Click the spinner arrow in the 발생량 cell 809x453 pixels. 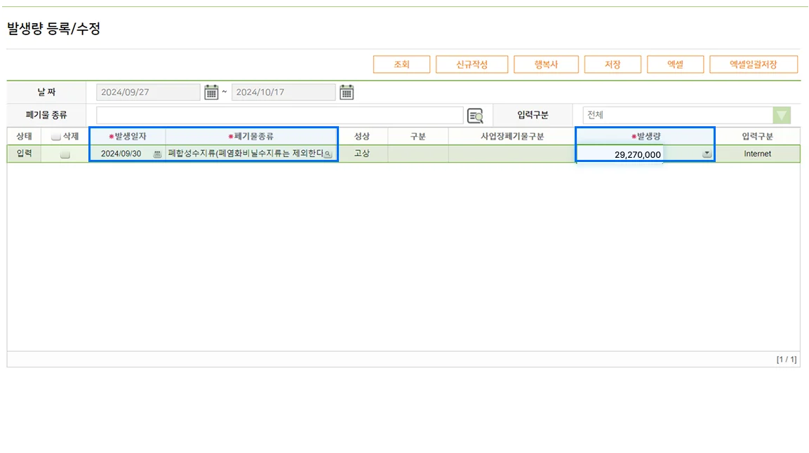(707, 153)
